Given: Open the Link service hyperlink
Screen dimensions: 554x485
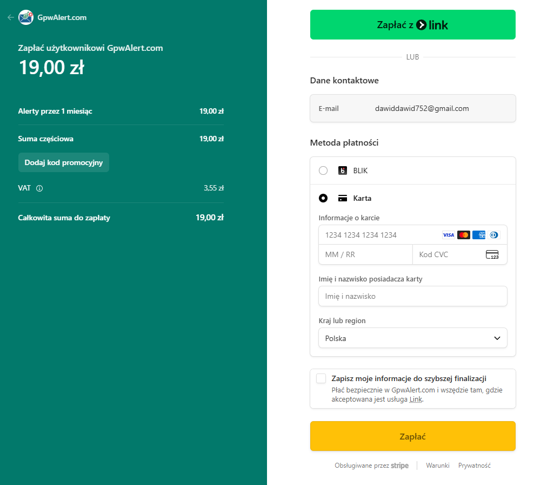Looking at the screenshot, I should coord(416,399).
